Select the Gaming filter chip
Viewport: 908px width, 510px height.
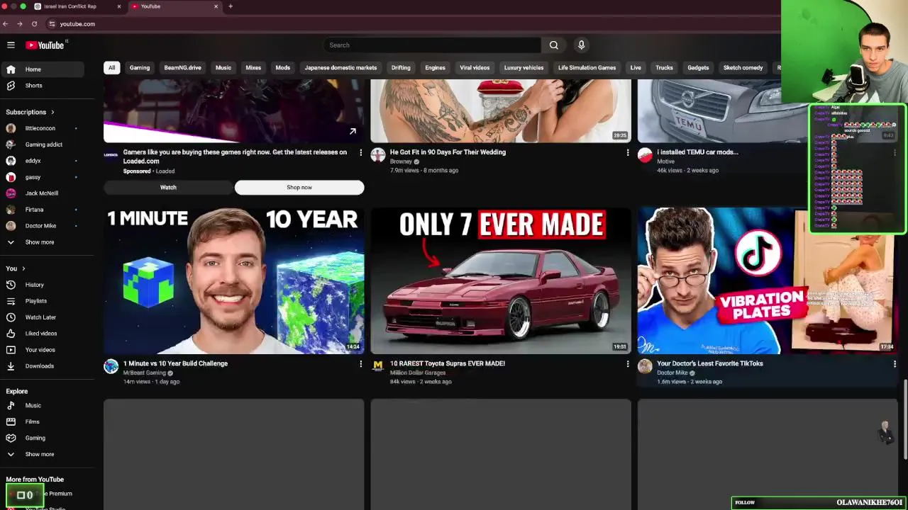point(140,68)
